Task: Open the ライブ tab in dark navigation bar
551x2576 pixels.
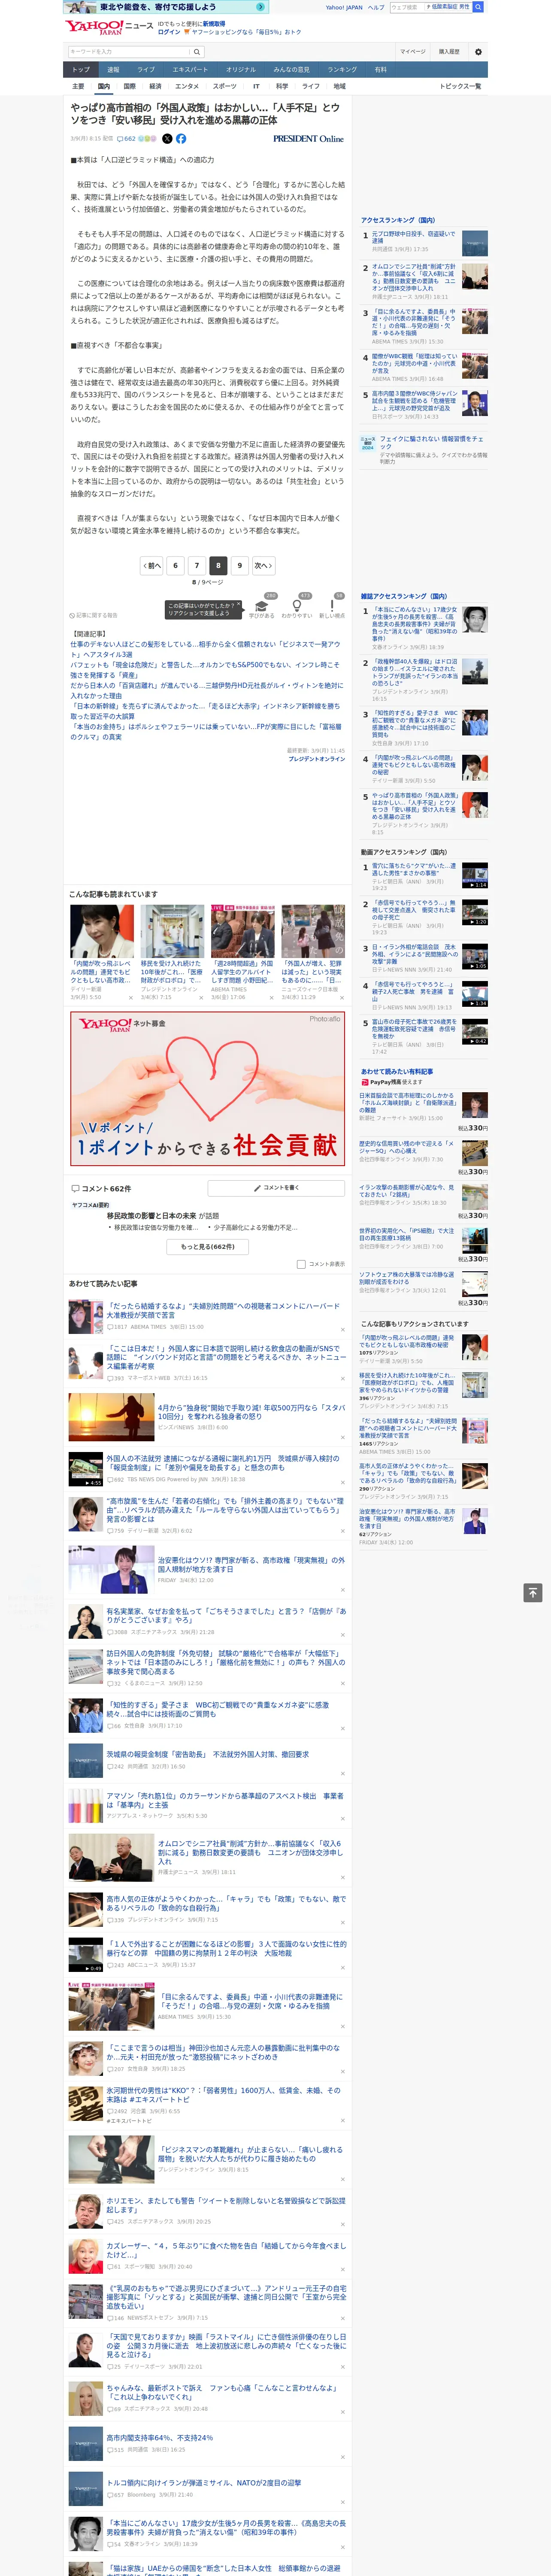Action: click(x=146, y=70)
